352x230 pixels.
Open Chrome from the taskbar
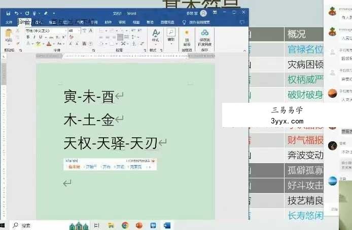(x=125, y=225)
